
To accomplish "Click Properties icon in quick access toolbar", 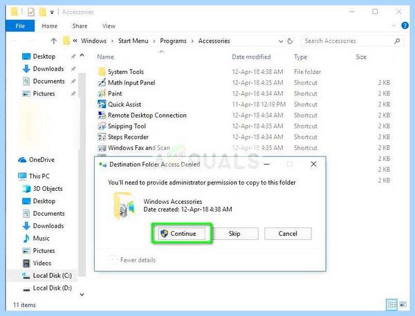I will [x=31, y=12].
